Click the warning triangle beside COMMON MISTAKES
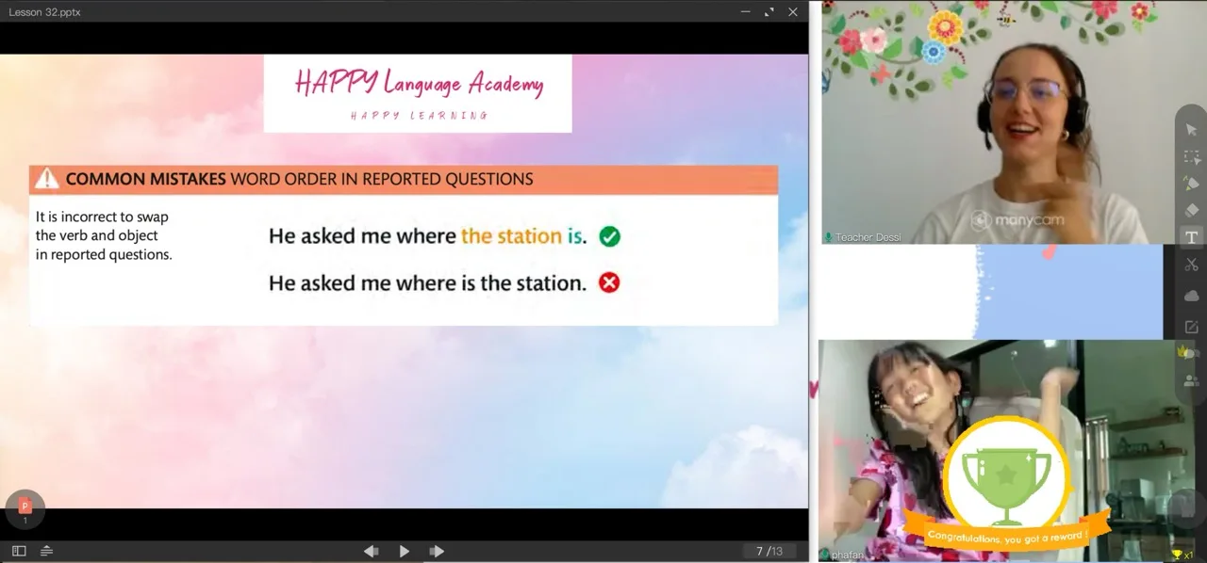 45,179
